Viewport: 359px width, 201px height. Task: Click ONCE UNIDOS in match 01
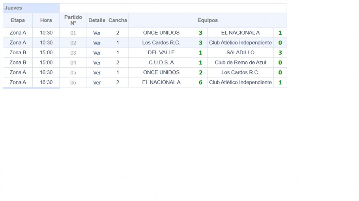[x=161, y=33]
